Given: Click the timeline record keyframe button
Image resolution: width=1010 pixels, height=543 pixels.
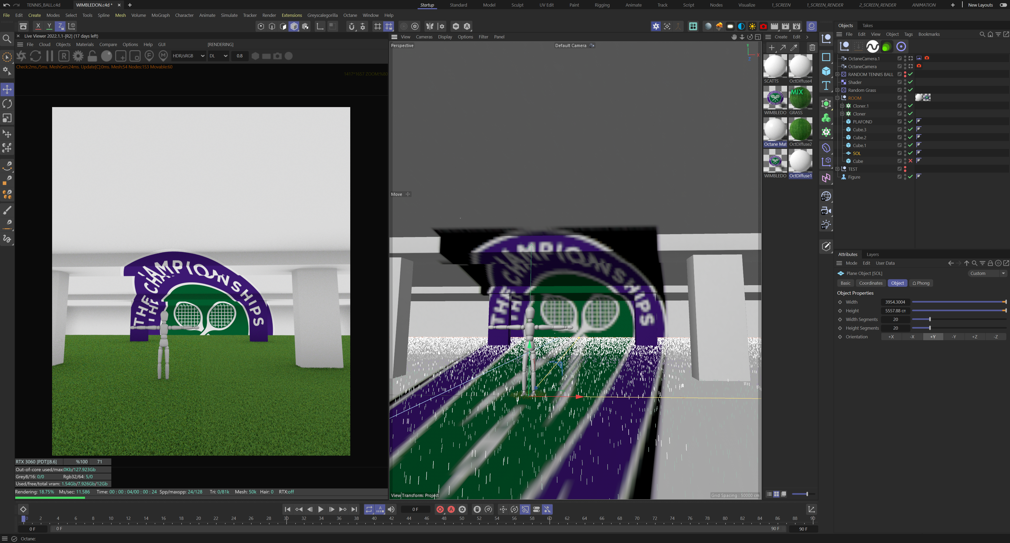Looking at the screenshot, I should 440,509.
